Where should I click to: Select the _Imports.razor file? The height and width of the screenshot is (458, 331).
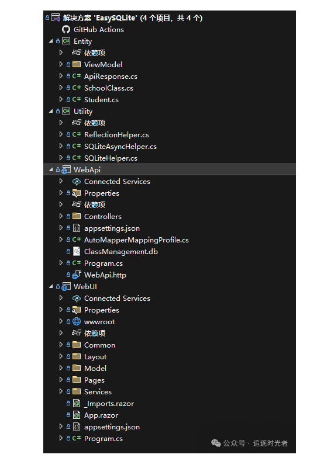tap(109, 403)
